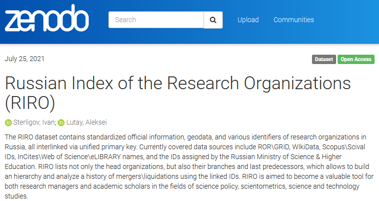Focus the Search input field
The width and height of the screenshot is (379, 201).
pos(156,20)
